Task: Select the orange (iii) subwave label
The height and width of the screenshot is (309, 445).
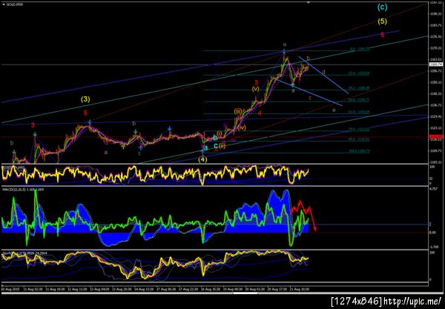Action: coord(238,111)
